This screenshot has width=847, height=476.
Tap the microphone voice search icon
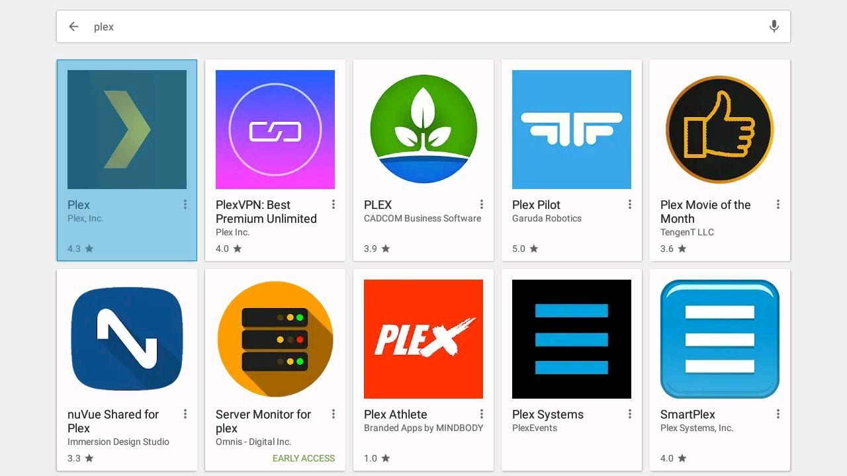pos(774,26)
